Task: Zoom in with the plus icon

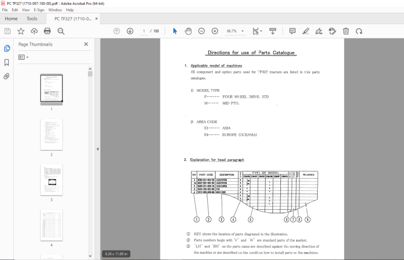Action: (x=215, y=31)
